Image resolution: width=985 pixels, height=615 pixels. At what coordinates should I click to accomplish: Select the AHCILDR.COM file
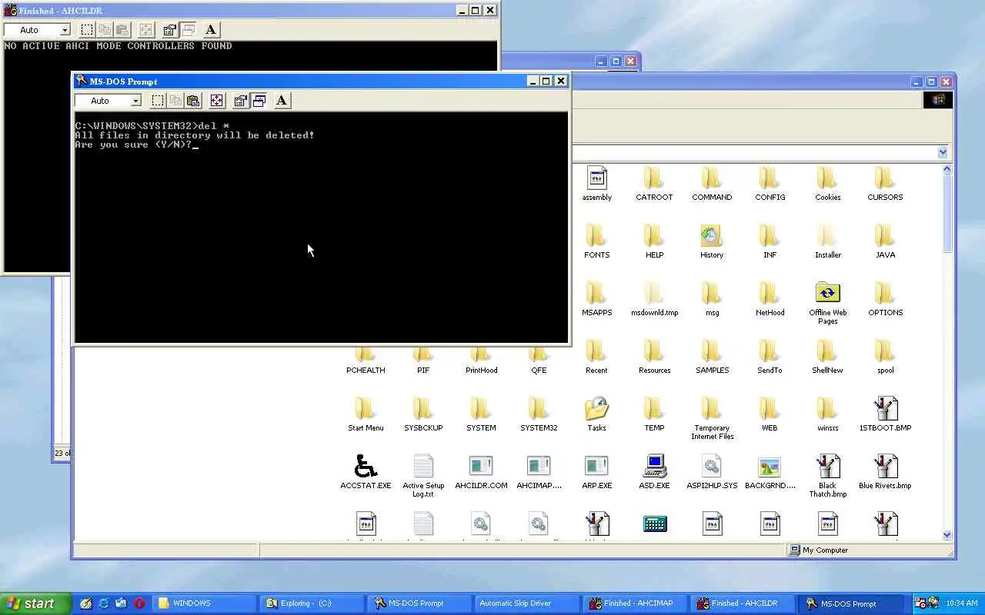[481, 472]
